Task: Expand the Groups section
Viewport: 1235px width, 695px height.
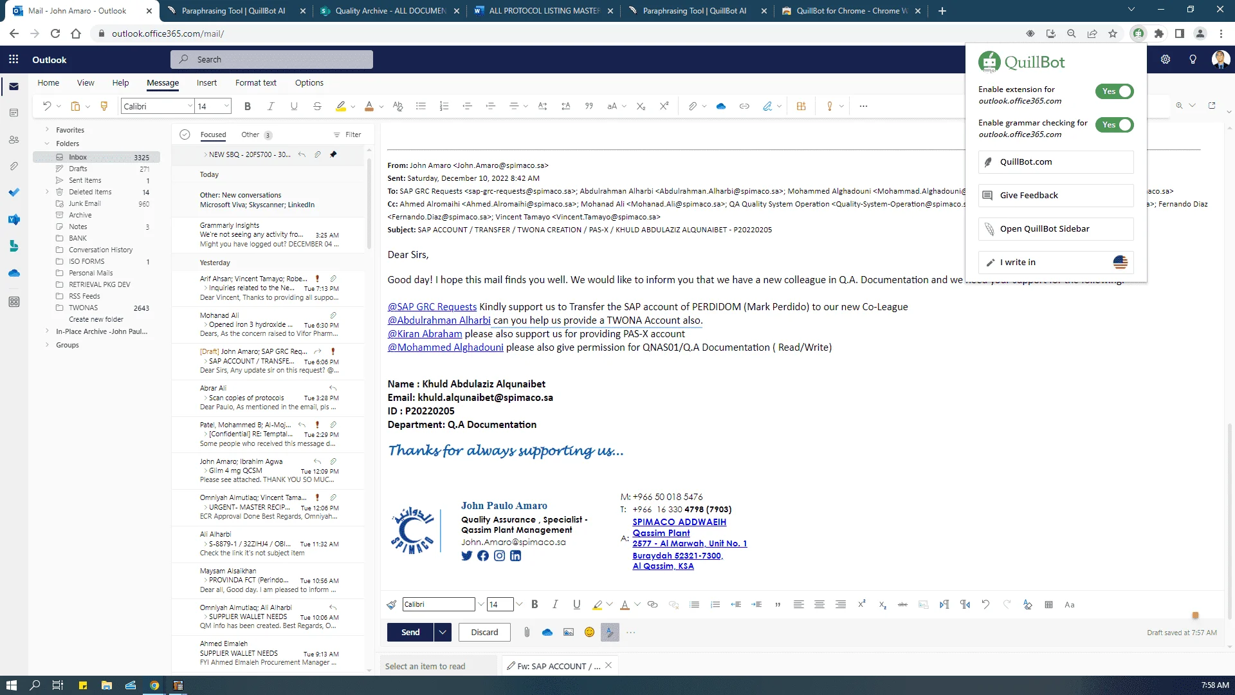Action: pyautogui.click(x=47, y=345)
